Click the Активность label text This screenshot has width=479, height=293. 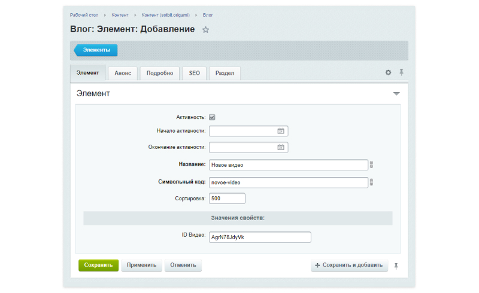190,117
